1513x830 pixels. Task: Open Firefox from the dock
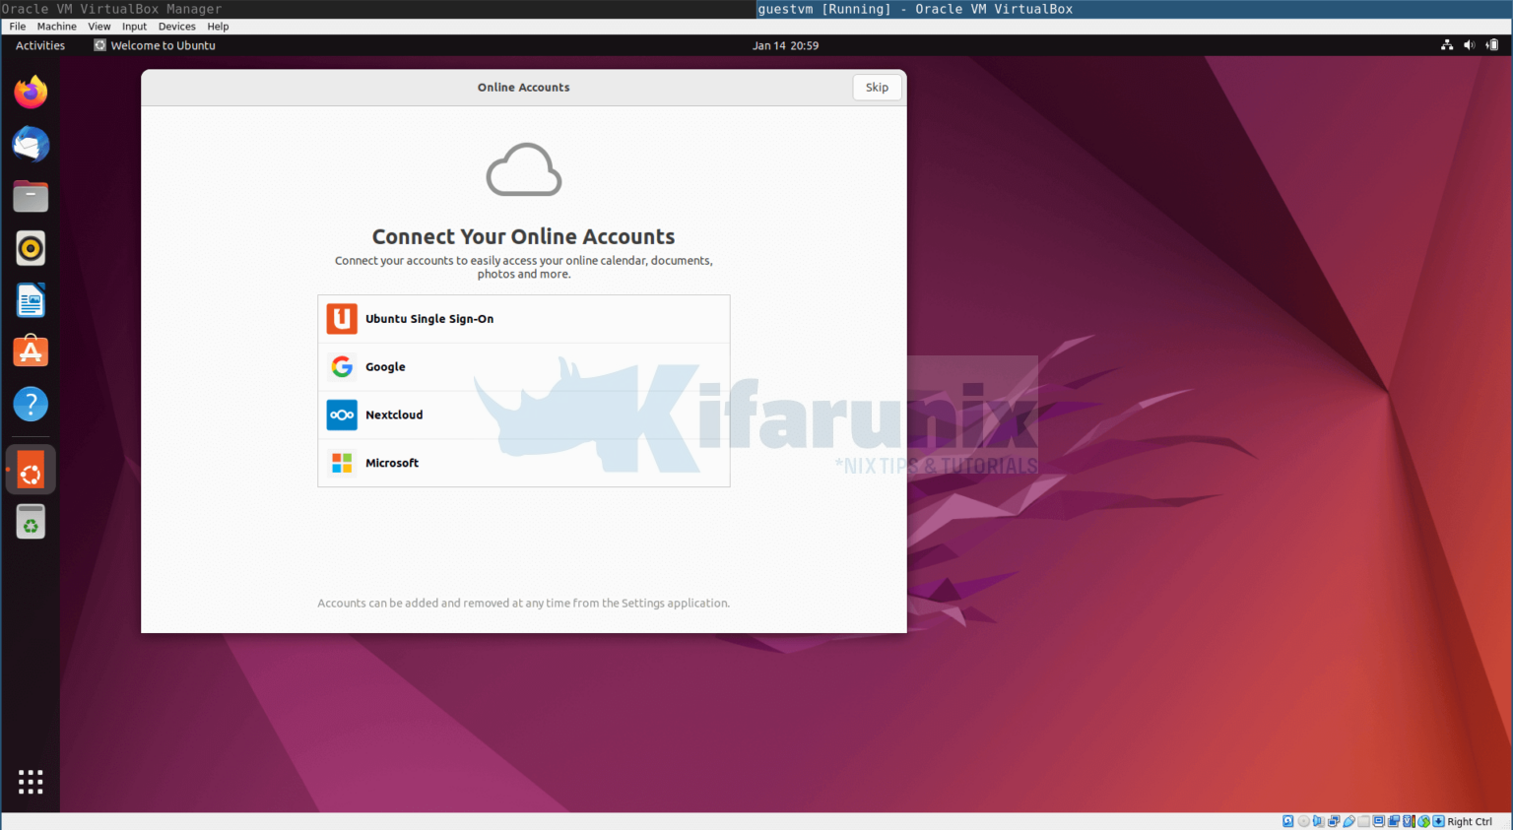click(31, 92)
